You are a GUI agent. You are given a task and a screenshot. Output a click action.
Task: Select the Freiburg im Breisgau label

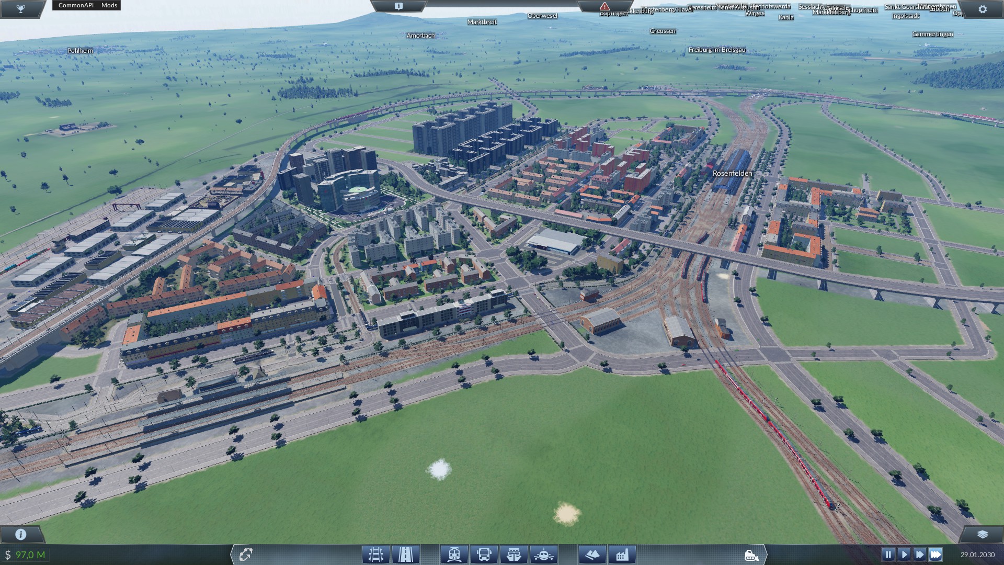(717, 50)
